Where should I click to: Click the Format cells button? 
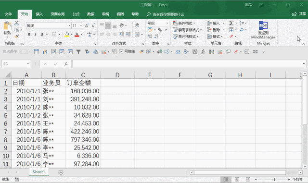pyautogui.click(x=215, y=37)
